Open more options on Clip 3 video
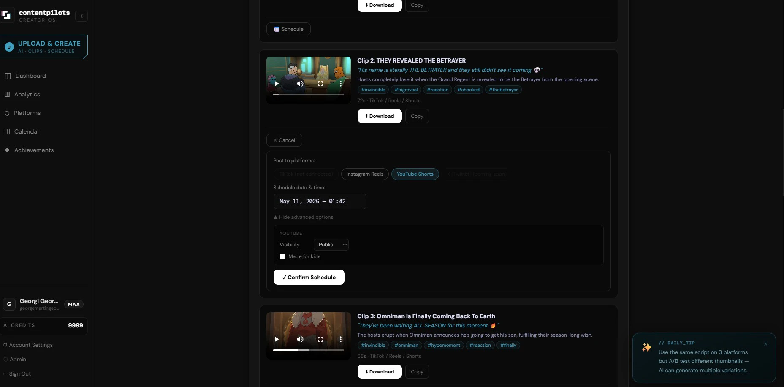 click(341, 339)
